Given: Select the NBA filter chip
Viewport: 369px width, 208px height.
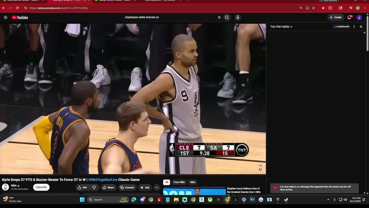Looking at the screenshot, I should tap(193, 182).
